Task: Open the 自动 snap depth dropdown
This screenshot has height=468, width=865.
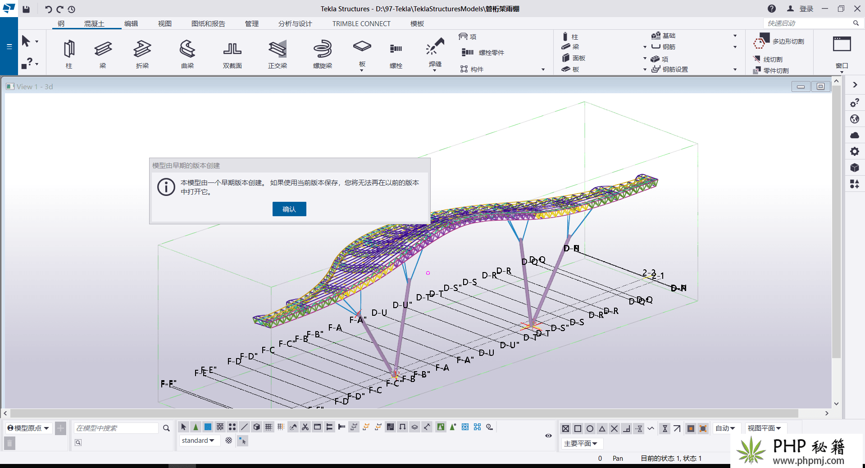Action: [725, 428]
